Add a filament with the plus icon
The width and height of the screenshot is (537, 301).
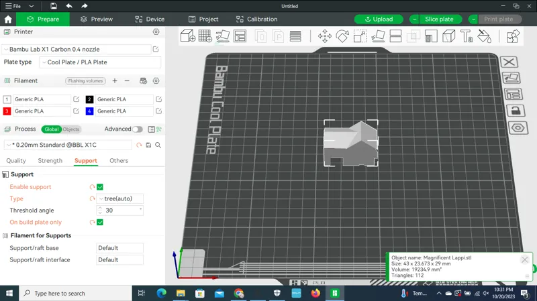coord(115,80)
